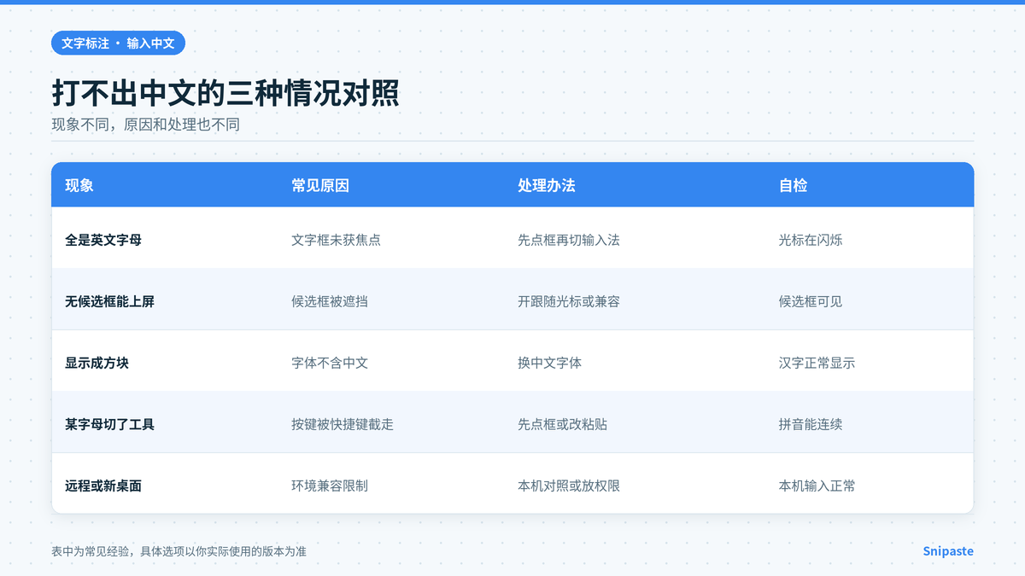
Task: Select the cell 候选框被遮挡
Action: click(330, 301)
